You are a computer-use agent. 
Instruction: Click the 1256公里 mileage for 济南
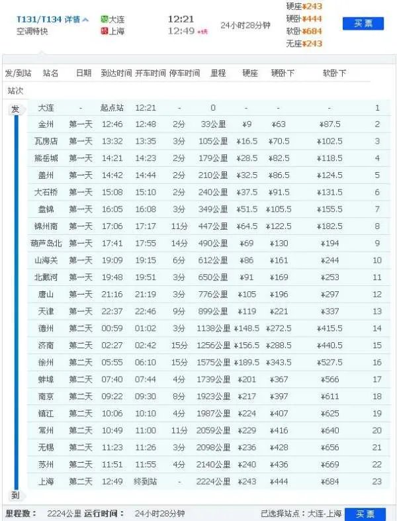point(213,345)
